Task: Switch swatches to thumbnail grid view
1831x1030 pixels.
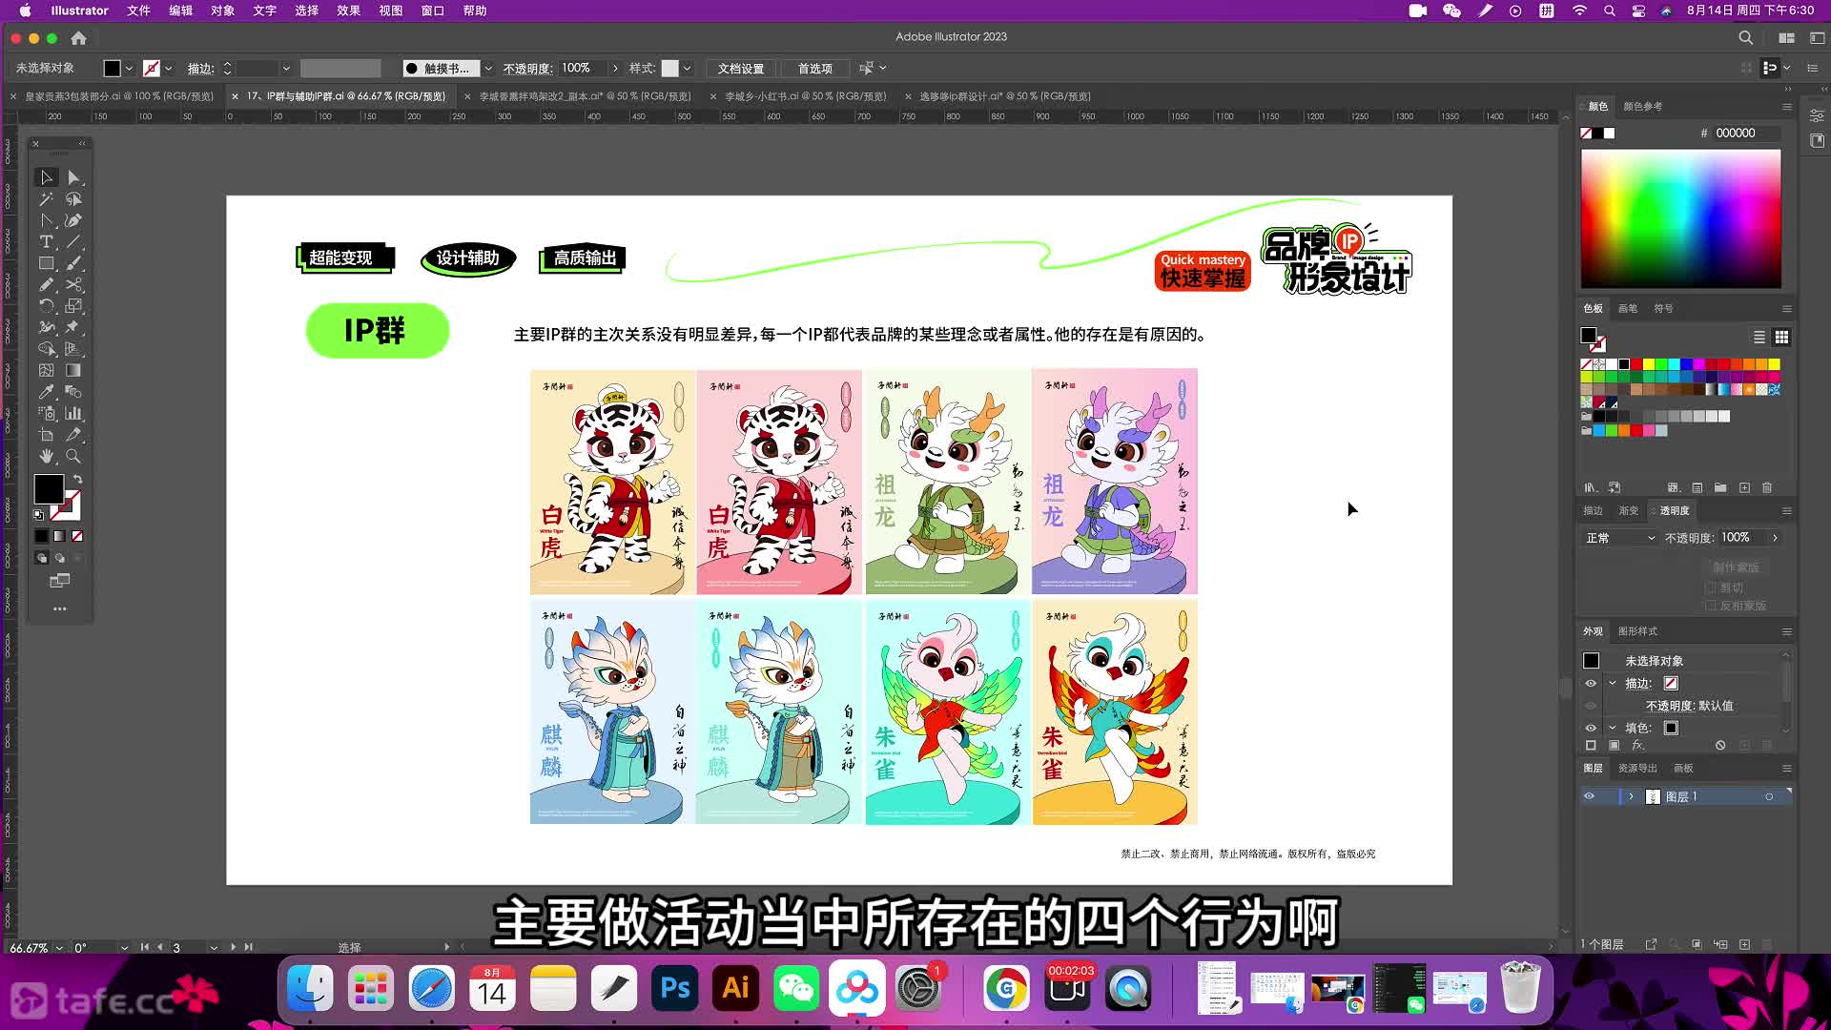Action: pyautogui.click(x=1781, y=337)
